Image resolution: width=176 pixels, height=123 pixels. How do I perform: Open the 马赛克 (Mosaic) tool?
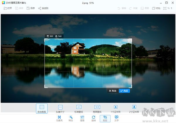click(59, 118)
